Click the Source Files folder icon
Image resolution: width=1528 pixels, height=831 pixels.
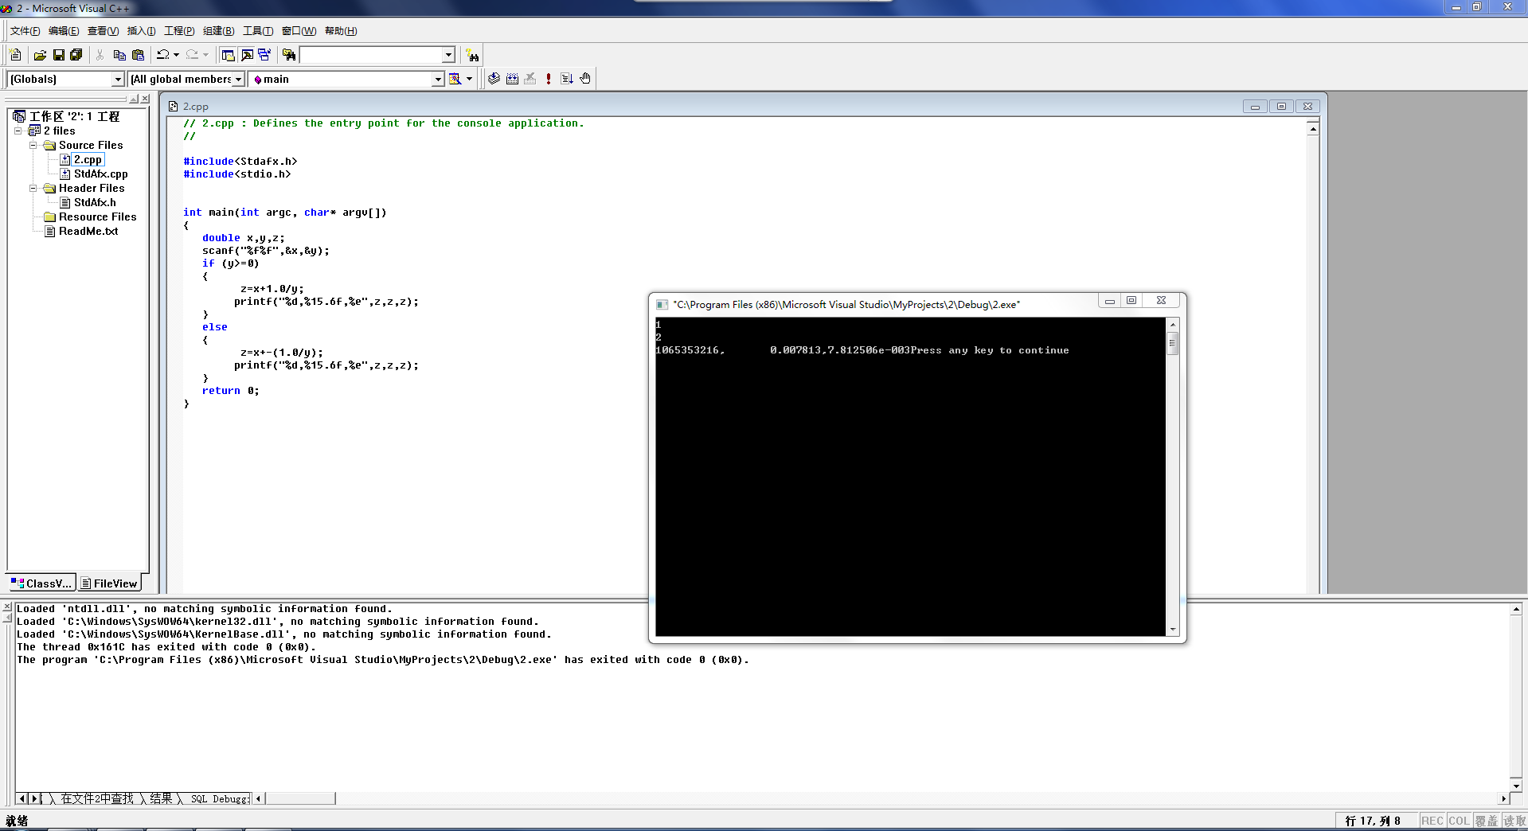49,145
